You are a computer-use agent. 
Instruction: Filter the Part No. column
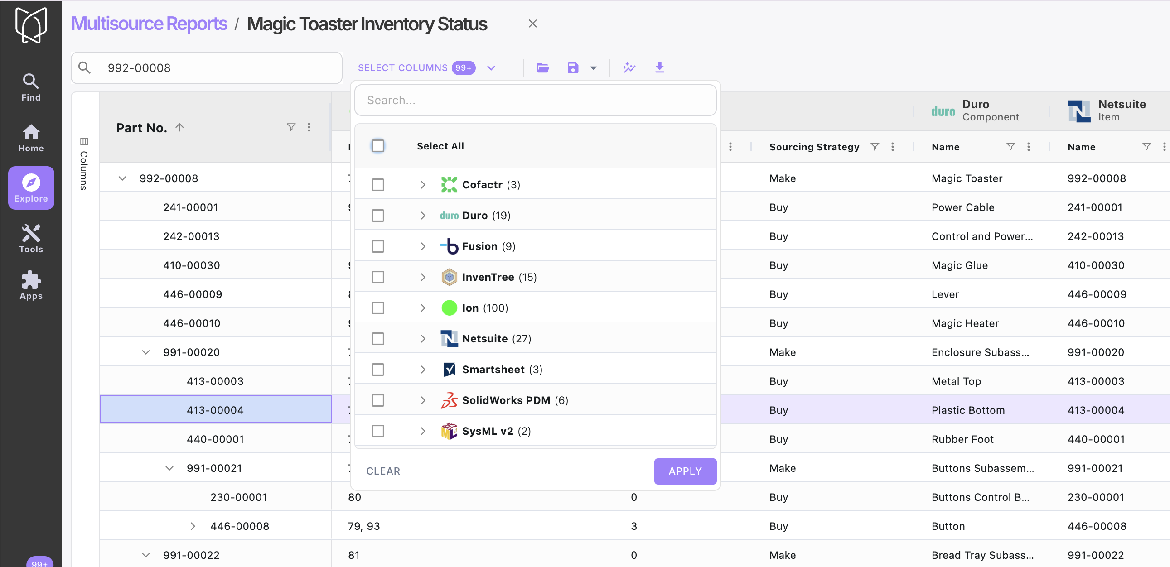[291, 127]
